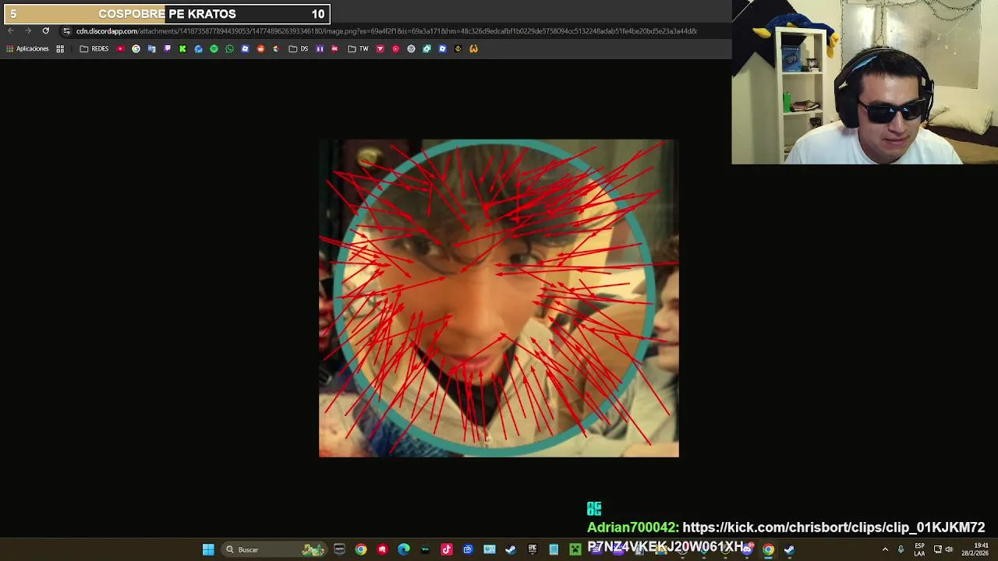The height and width of the screenshot is (561, 998).
Task: Open Steam pinned in the taskbar
Action: coord(511,550)
